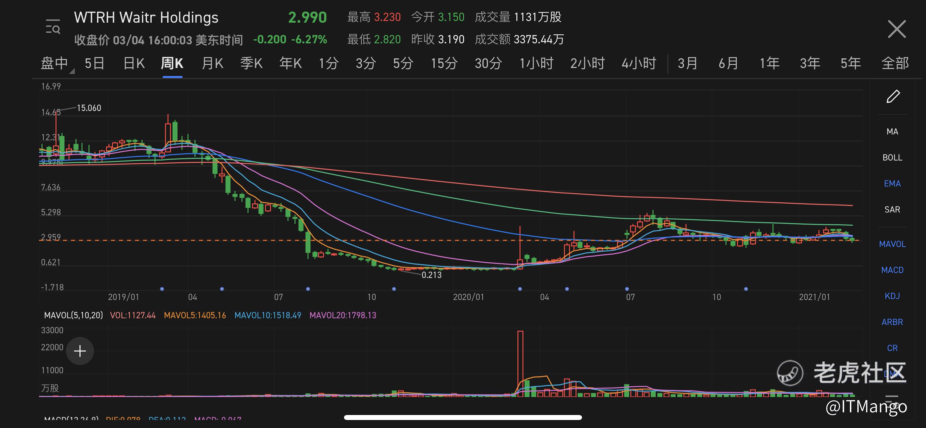Toggle the KDJ sub-indicator

tap(892, 296)
